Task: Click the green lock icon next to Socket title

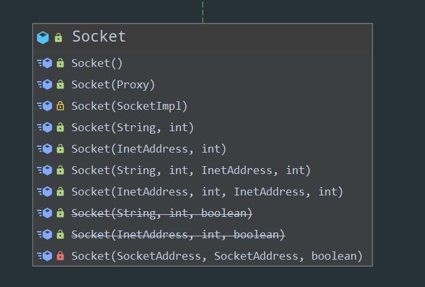Action: (x=58, y=38)
